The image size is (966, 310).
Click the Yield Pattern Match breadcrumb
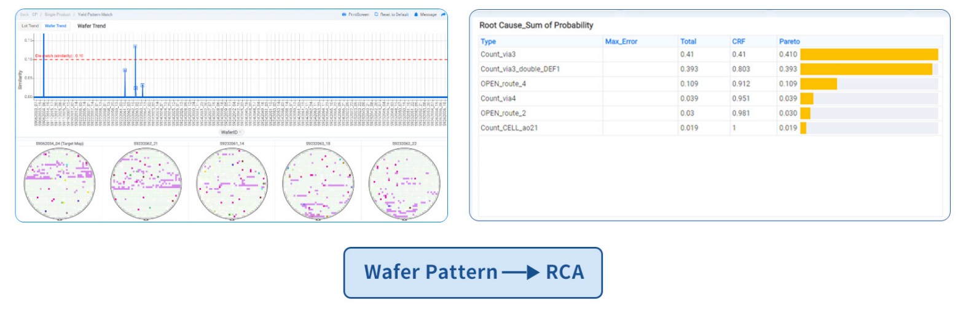click(x=95, y=14)
